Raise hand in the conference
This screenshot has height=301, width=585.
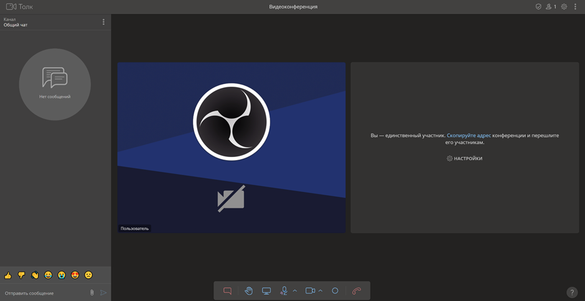tap(249, 290)
